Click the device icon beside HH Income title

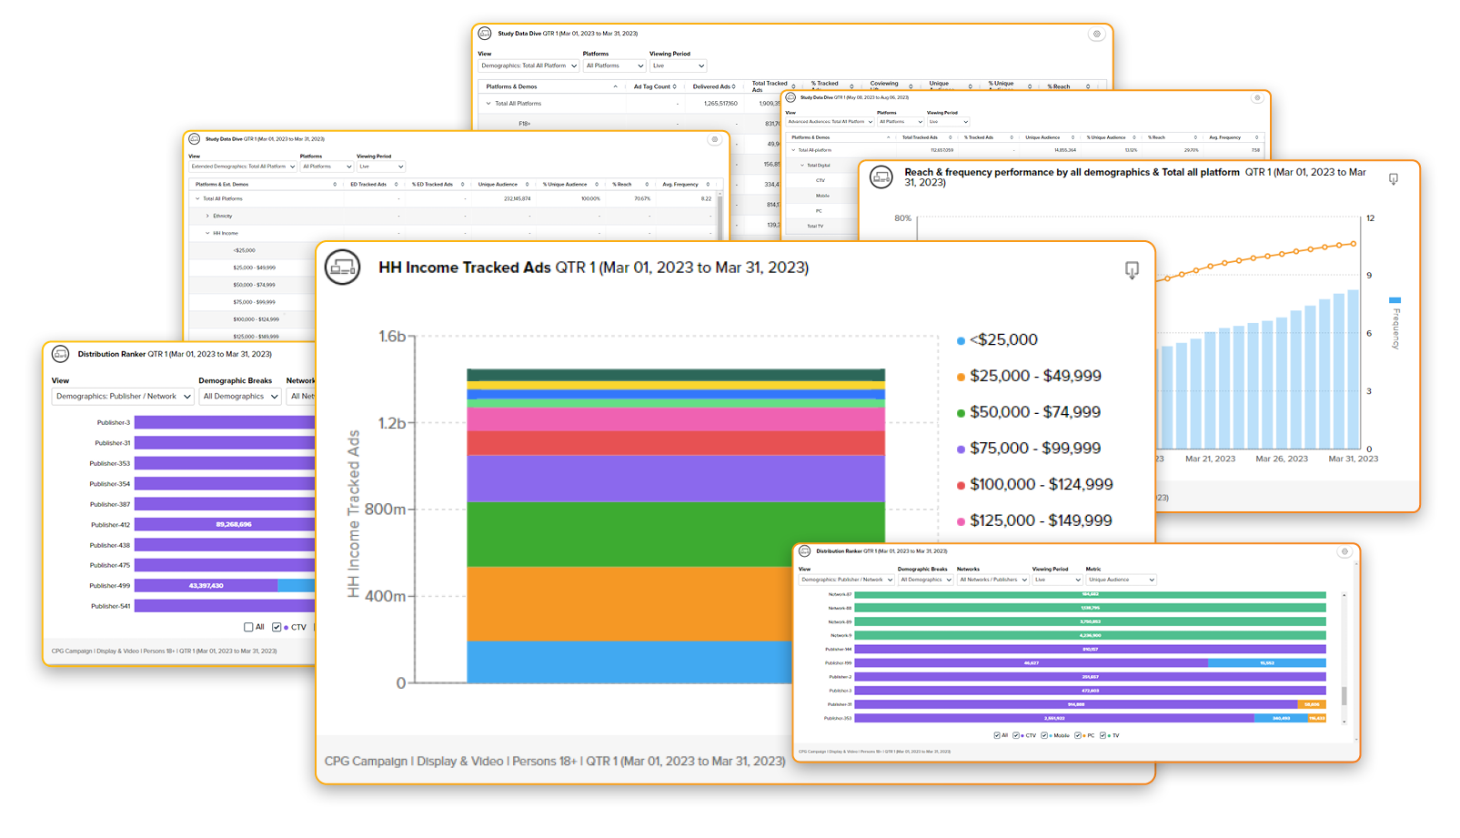point(343,268)
